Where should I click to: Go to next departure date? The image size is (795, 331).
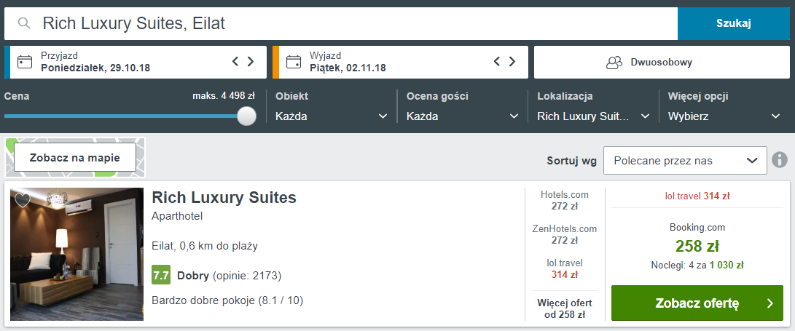512,62
